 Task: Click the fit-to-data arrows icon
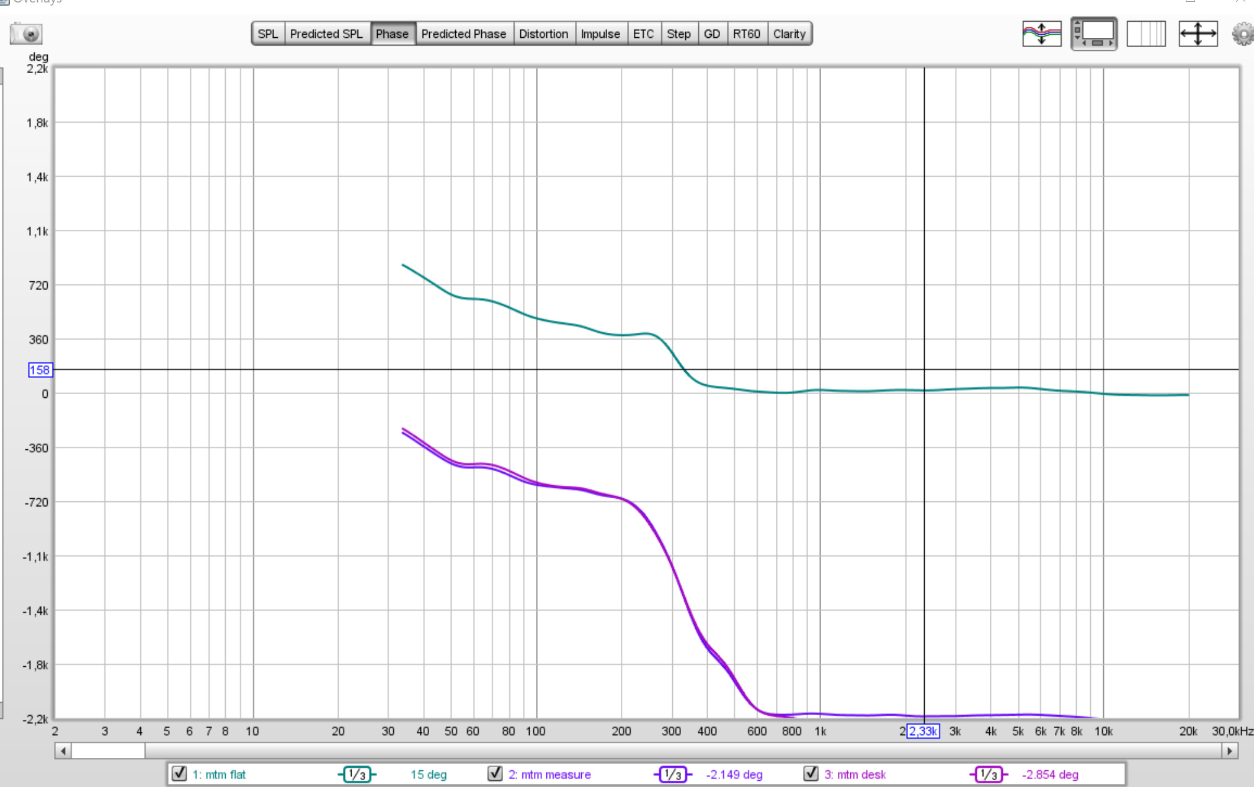1198,33
